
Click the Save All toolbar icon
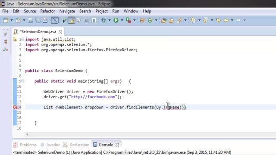[x=38, y=20]
